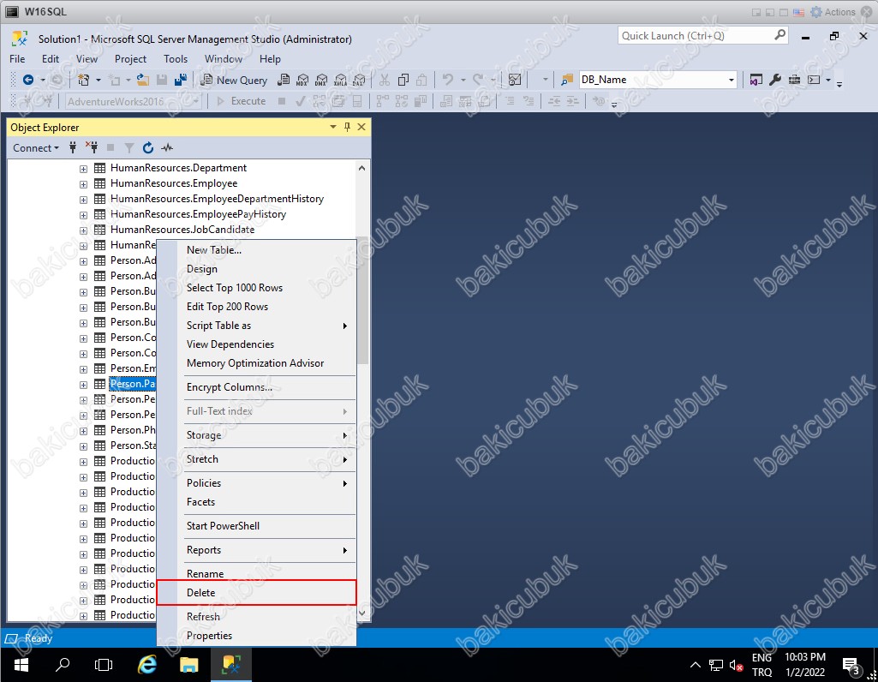Open the Script Table as submenu
The width and height of the screenshot is (878, 682).
[256, 326]
